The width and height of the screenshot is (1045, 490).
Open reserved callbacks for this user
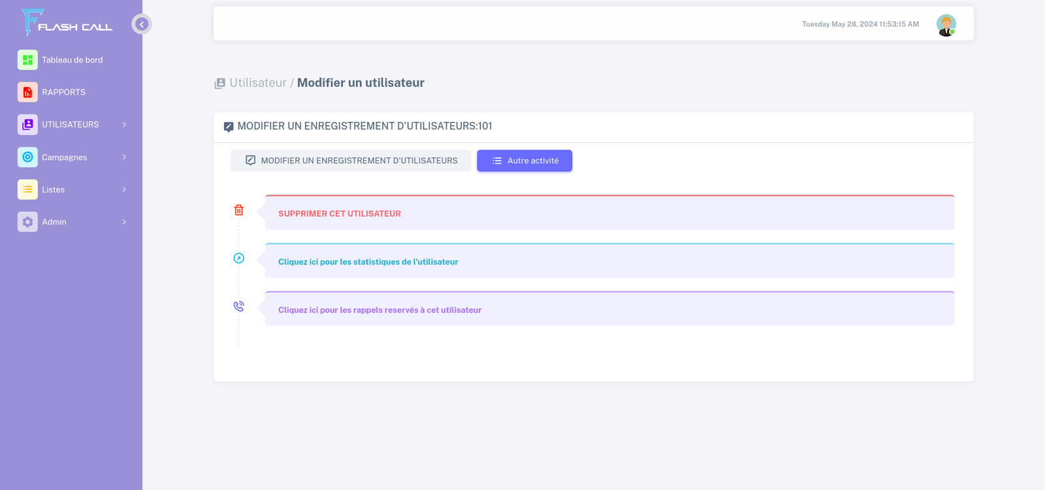379,310
